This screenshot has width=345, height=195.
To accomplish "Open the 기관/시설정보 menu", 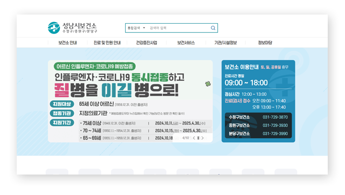I will (225, 43).
